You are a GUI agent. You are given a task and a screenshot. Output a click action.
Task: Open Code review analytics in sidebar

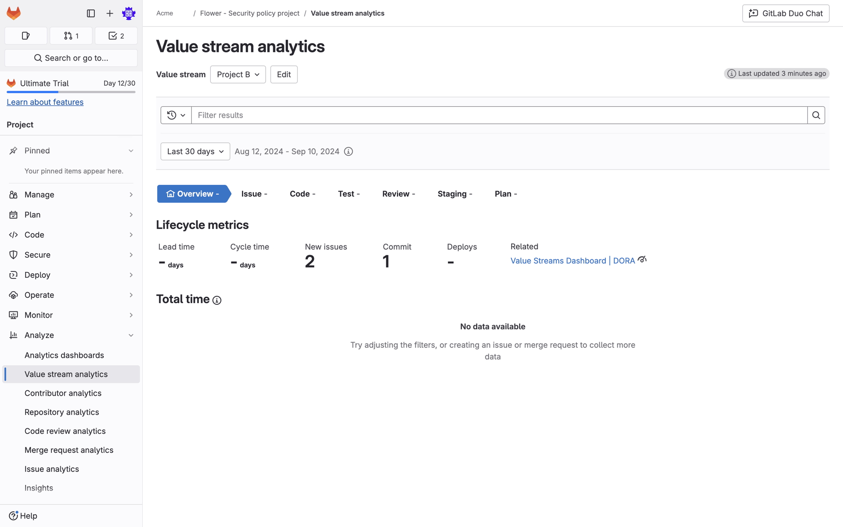coord(71,431)
